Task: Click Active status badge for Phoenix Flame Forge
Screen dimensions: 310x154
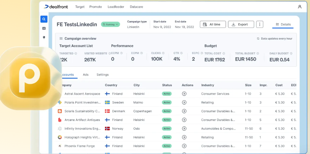Action: 167,146
